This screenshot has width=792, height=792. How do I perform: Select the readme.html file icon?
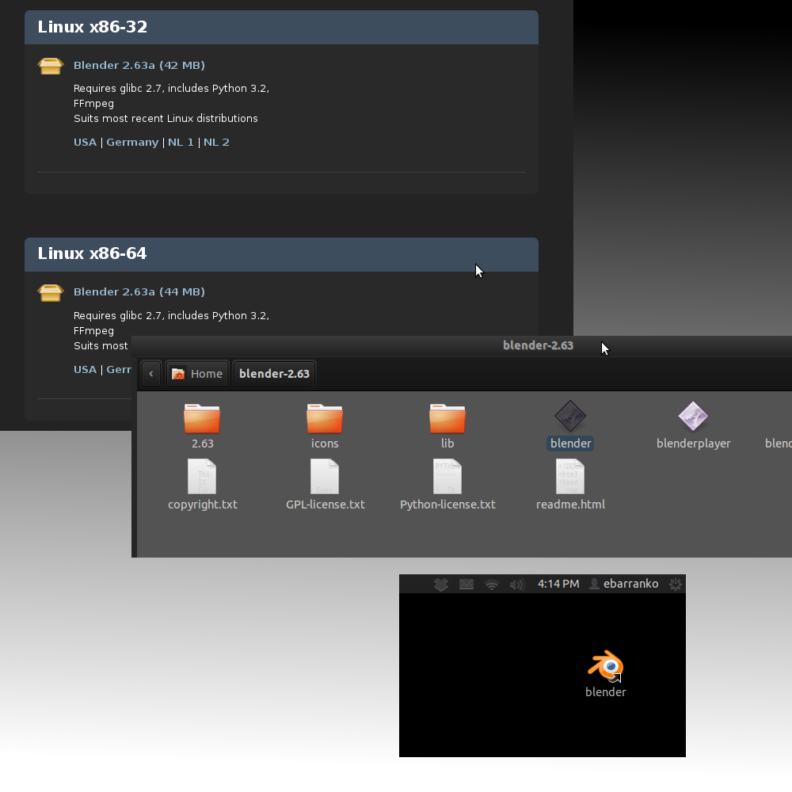click(570, 476)
